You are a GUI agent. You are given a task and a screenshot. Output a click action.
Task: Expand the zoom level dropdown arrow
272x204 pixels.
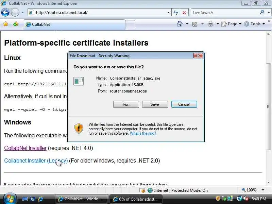[x=263, y=190]
